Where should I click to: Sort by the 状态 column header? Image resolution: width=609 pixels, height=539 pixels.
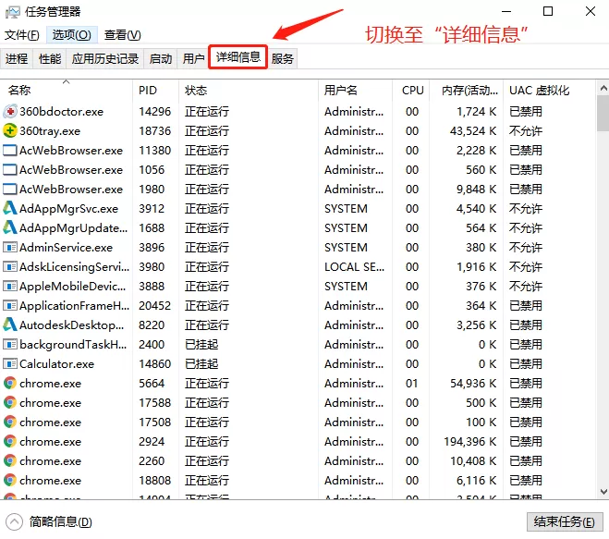[249, 91]
